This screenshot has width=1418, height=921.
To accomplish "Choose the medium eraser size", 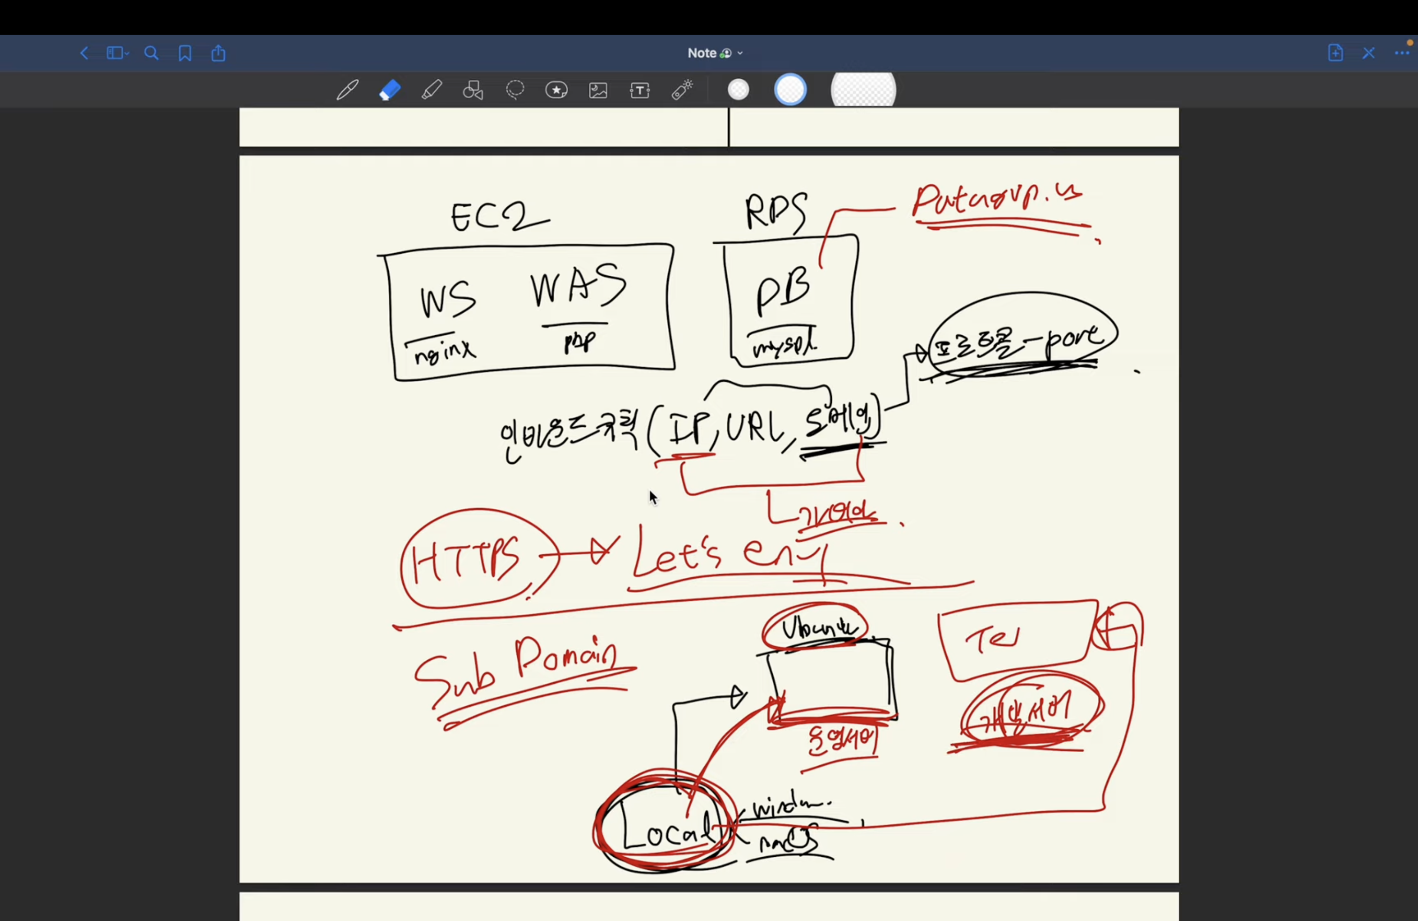I will point(790,90).
